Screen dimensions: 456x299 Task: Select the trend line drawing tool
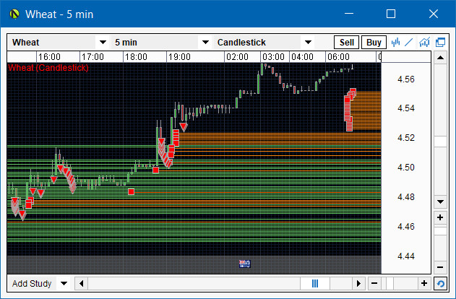coord(410,43)
